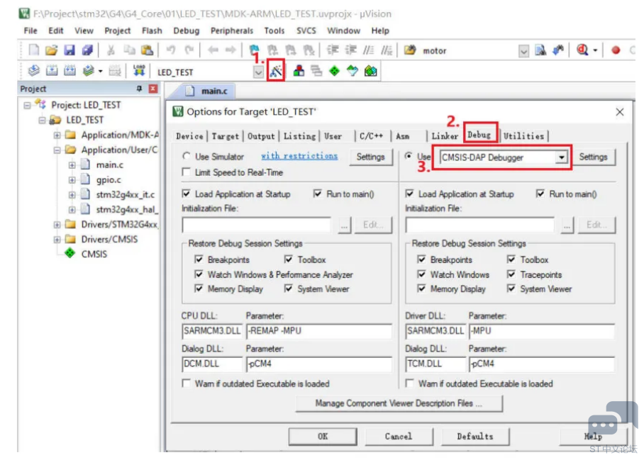Viewport: 644px width, 460px height.
Task: Open the Flash menu
Action: (152, 30)
